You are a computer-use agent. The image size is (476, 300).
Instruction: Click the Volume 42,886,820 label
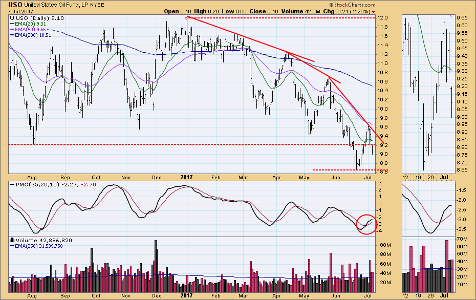pyautogui.click(x=44, y=241)
